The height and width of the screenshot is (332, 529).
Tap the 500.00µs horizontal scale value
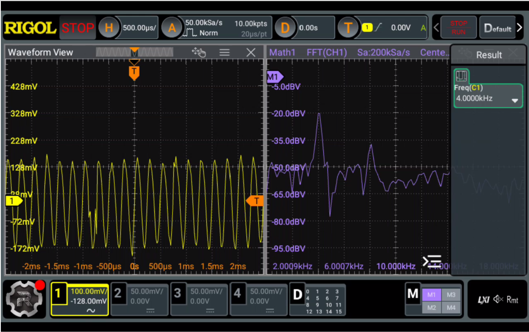point(139,28)
